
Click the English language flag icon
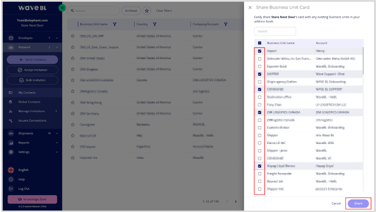pos(11,170)
